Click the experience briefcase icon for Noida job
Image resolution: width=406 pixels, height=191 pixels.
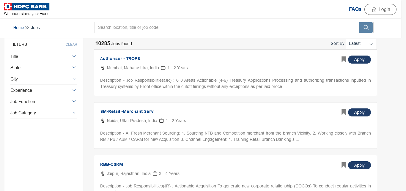pos(161,121)
